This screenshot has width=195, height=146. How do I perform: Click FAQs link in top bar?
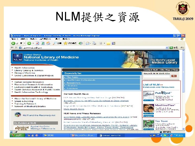click(175, 70)
